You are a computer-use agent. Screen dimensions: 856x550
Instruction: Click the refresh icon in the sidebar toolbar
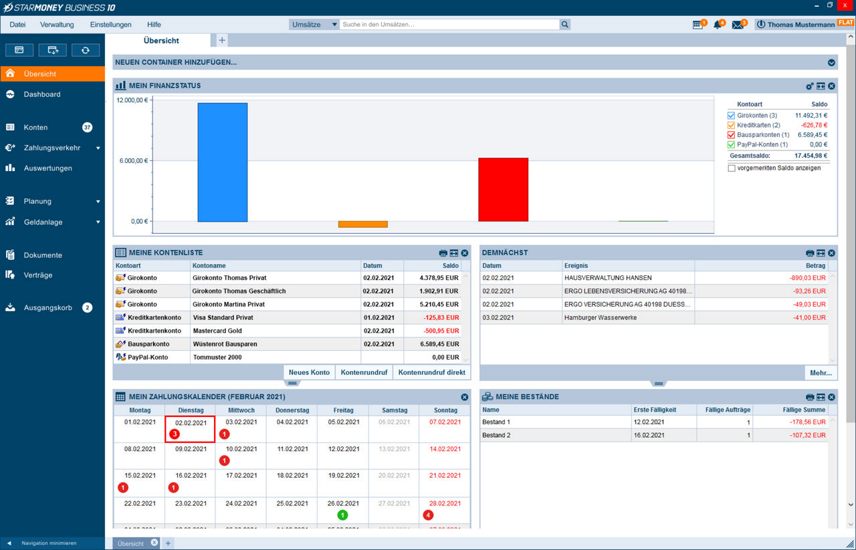click(x=86, y=50)
